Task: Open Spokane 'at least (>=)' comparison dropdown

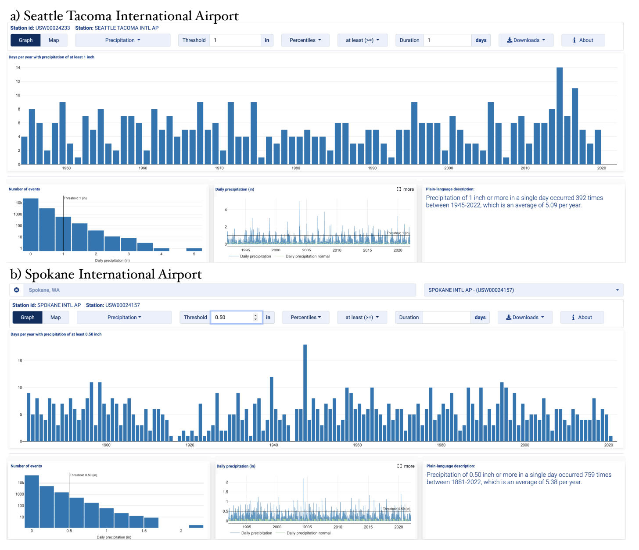Action: 362,318
